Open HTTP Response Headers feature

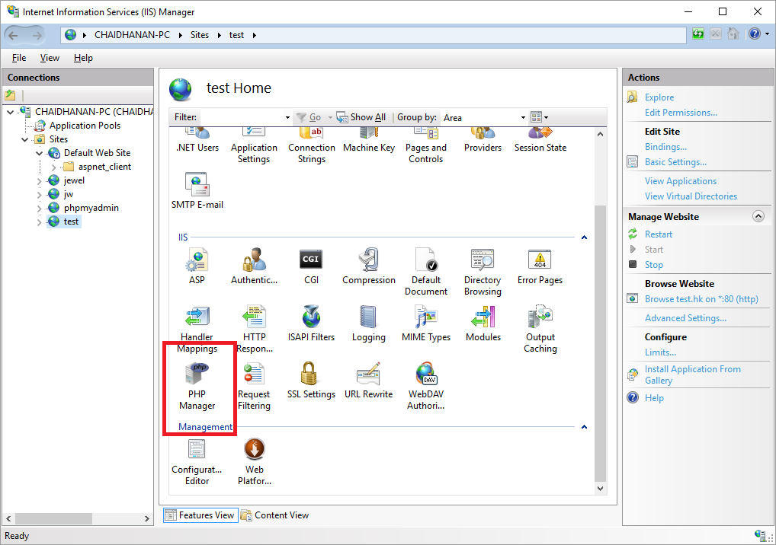coord(255,329)
